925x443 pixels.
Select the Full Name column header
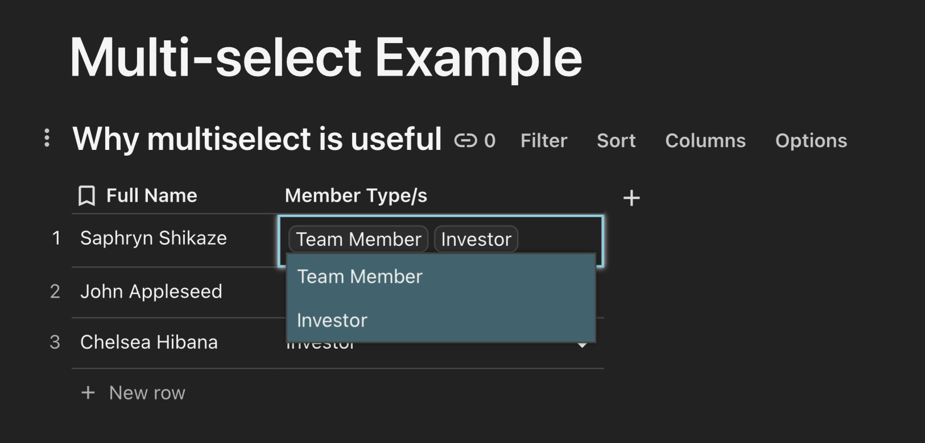[x=151, y=195]
